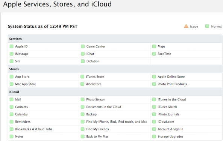Open the Storage Upgrades status item
Image resolution: width=223 pixels, height=141 pixels.
[x=170, y=136]
